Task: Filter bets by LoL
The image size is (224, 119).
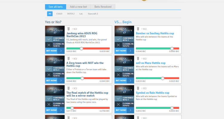Action: pyautogui.click(x=81, y=14)
